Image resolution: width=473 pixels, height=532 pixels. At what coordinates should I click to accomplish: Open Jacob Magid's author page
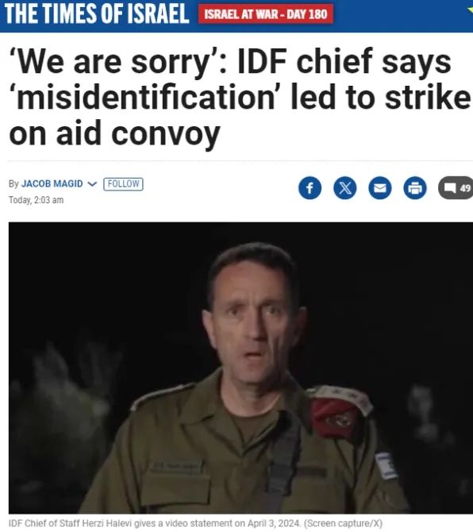[x=52, y=183]
